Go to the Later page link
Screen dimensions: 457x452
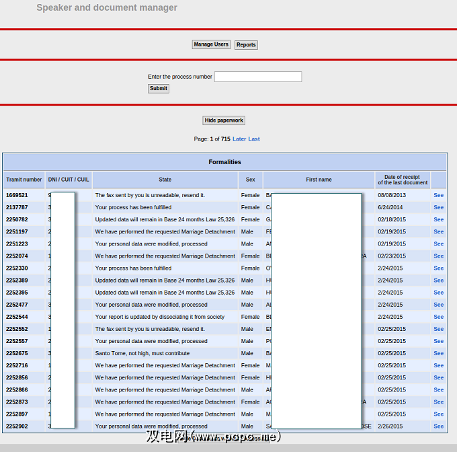click(239, 139)
